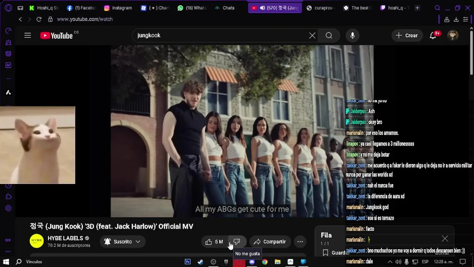Open the ESP language selector
Viewport: 474px width, 267px height.
[425, 262]
